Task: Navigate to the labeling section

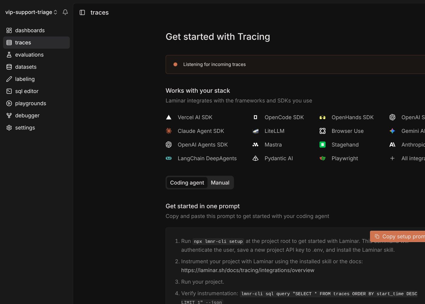Action: click(36, 79)
